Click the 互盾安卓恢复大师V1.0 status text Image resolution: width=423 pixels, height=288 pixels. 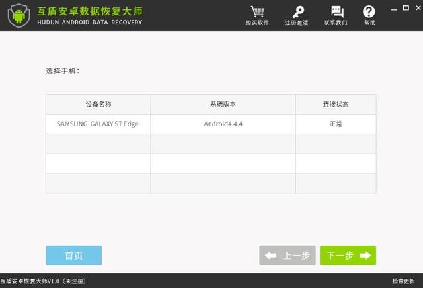pos(43,281)
